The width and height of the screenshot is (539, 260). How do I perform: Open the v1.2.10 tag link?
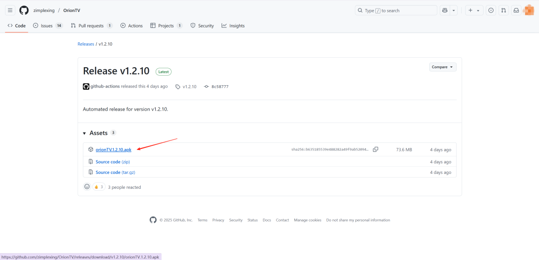tap(186, 87)
